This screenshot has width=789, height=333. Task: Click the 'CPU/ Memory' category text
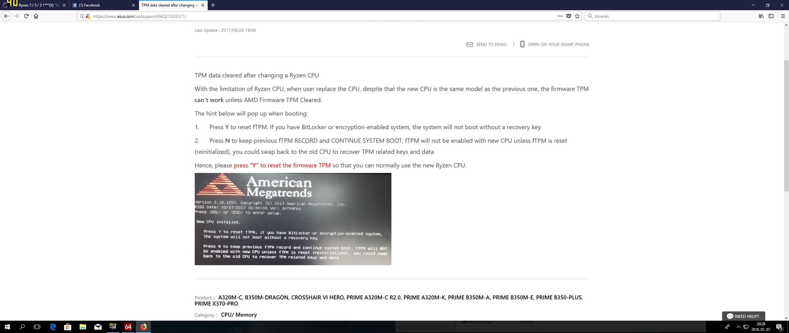pos(239,315)
